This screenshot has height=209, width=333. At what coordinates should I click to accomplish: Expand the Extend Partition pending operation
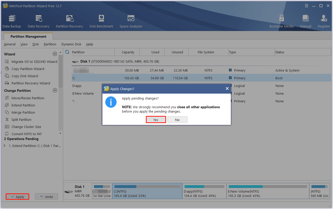click(4, 145)
